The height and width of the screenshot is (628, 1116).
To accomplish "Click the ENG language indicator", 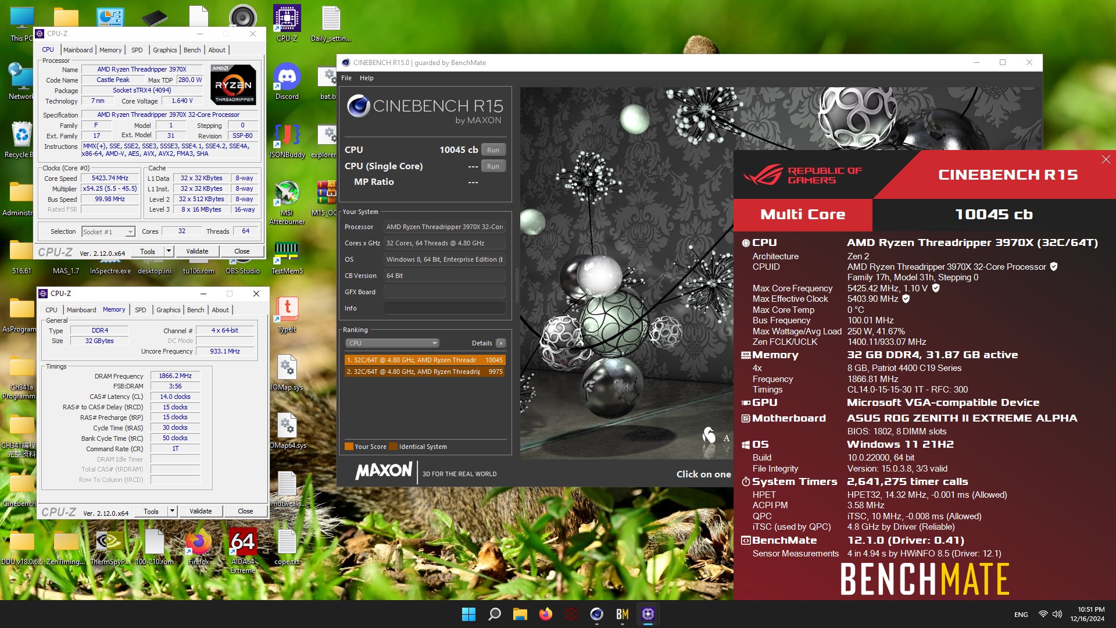I will pyautogui.click(x=1021, y=615).
